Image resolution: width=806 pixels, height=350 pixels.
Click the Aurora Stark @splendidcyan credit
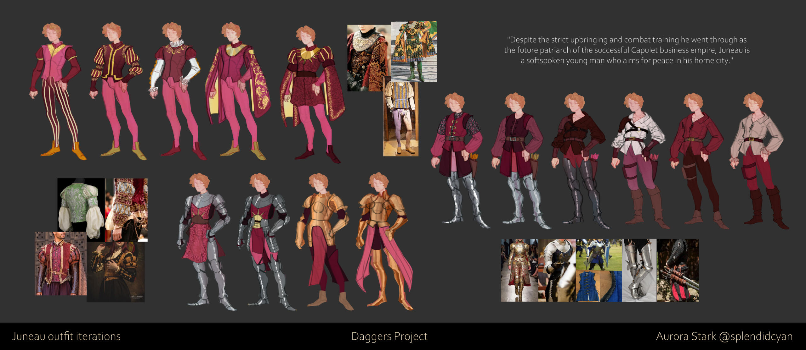click(x=724, y=336)
